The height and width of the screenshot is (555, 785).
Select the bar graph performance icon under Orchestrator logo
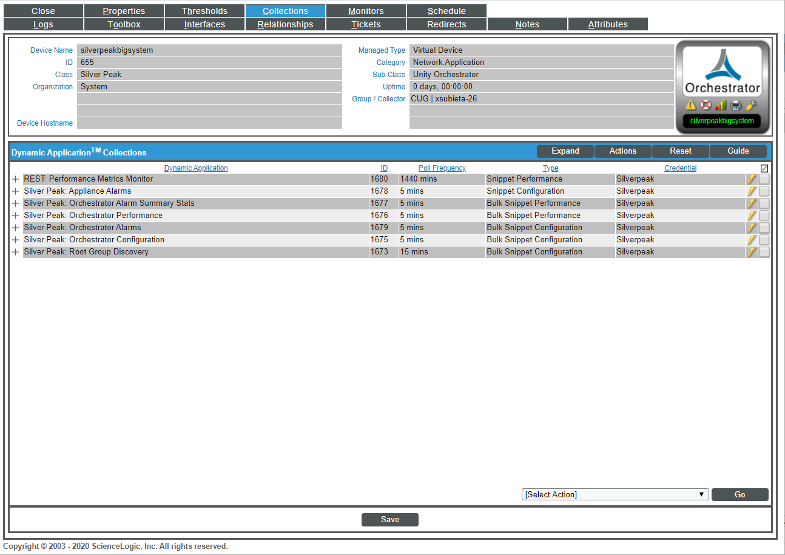click(x=720, y=104)
